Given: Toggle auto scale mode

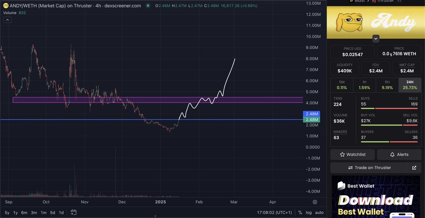Looking at the screenshot, I should click(x=319, y=212).
